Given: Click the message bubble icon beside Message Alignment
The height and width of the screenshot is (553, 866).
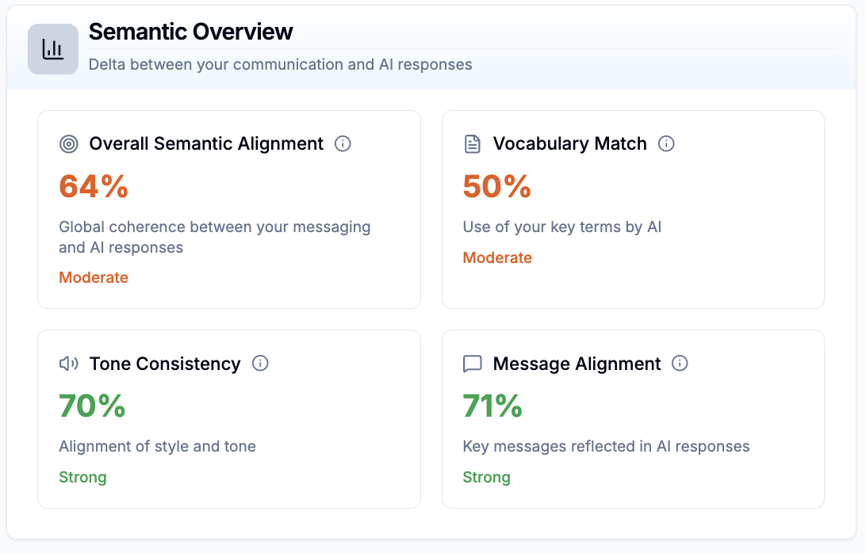Looking at the screenshot, I should pyautogui.click(x=473, y=364).
